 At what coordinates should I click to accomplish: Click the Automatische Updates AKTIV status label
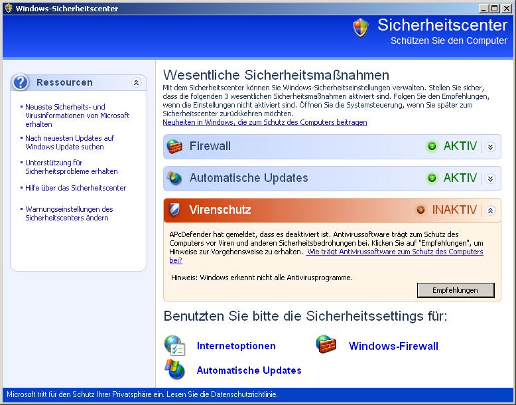(x=460, y=178)
